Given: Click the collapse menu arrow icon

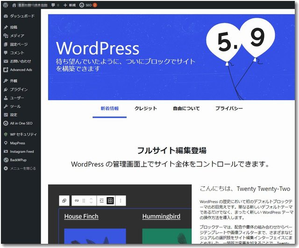Looking at the screenshot, I should pyautogui.click(x=6, y=168).
